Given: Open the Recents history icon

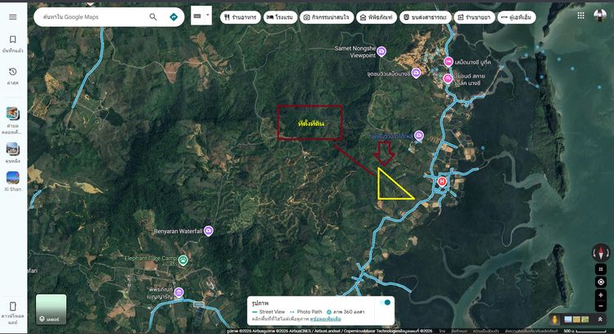Looking at the screenshot, I should (12, 72).
